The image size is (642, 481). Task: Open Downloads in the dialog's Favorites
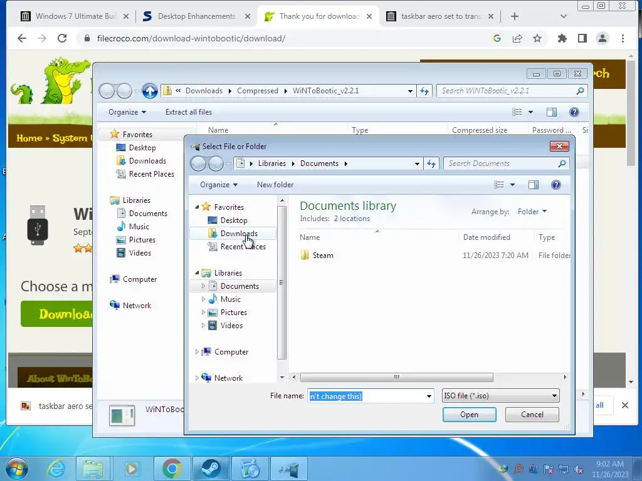[239, 234]
